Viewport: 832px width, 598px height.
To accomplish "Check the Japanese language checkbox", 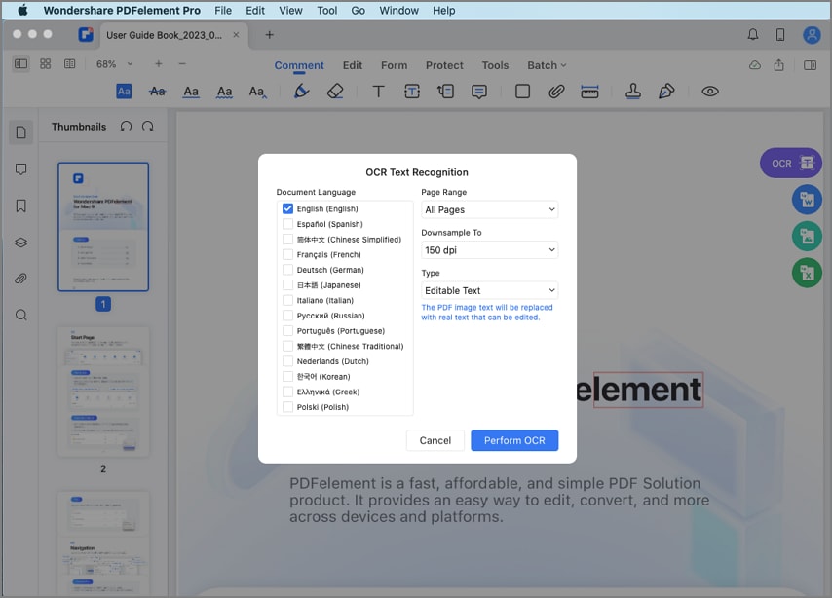I will pos(287,285).
